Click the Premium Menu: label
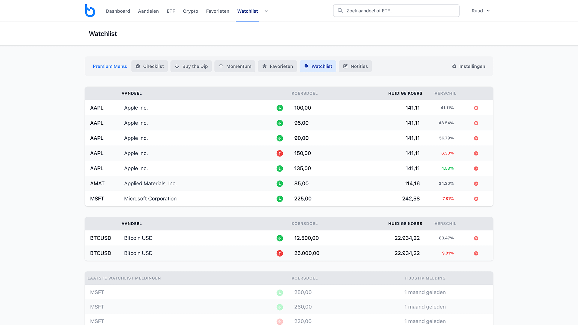The width and height of the screenshot is (578, 325). 110,66
